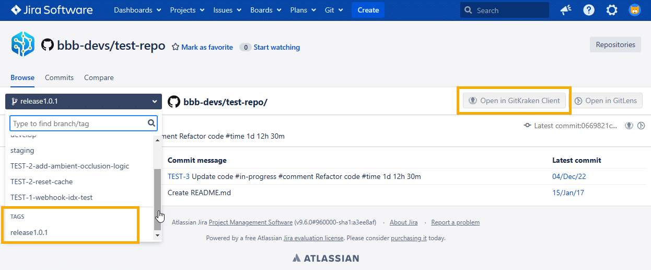Open the help question mark icon
Image resolution: width=651 pixels, height=270 pixels.
click(x=589, y=10)
